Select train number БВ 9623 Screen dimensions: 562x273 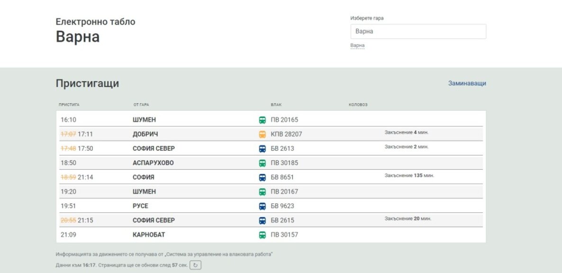click(282, 206)
